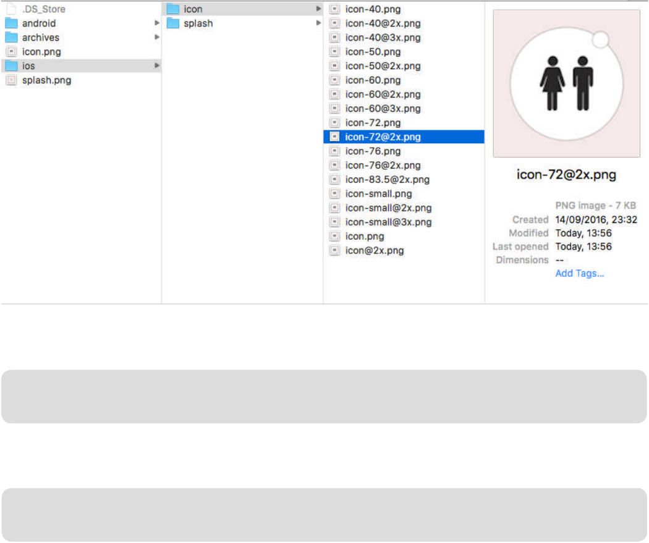Select file name icon-50.png

(373, 52)
